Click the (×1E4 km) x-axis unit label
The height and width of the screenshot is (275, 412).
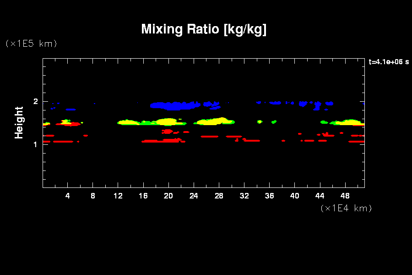click(346, 208)
